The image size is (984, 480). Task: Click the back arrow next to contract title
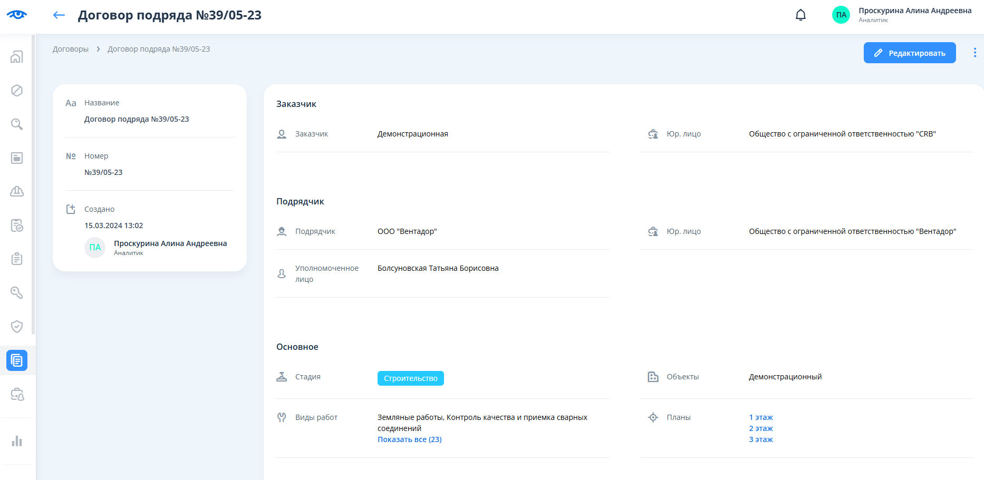tap(59, 15)
